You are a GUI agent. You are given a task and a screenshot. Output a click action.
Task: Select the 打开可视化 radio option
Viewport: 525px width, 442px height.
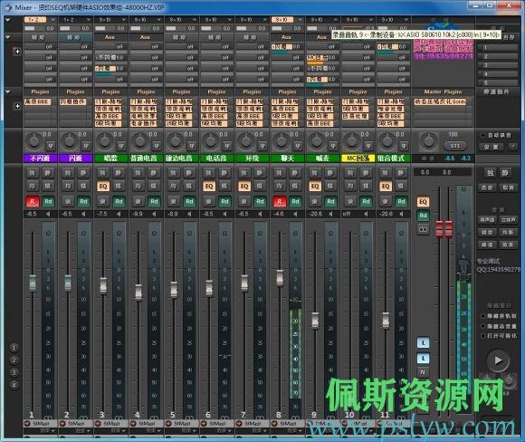[483, 335]
